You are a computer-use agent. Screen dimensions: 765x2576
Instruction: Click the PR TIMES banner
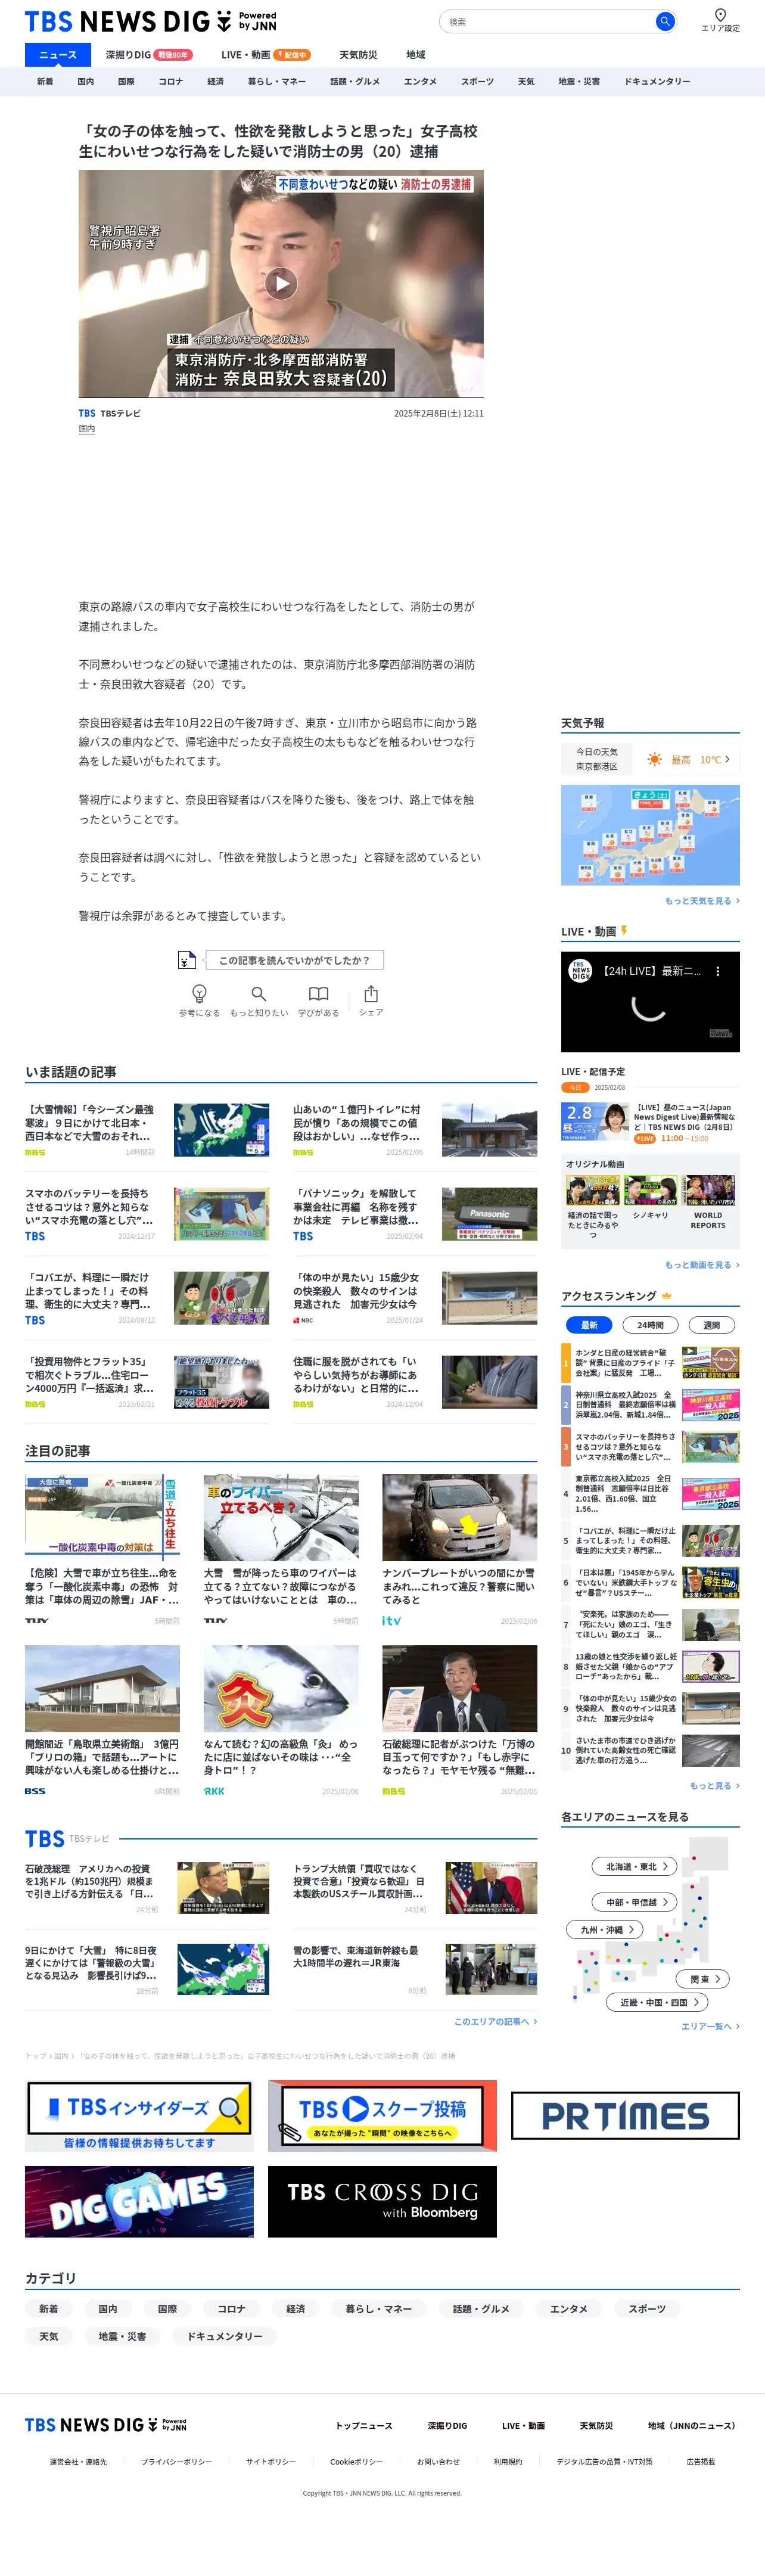625,2115
